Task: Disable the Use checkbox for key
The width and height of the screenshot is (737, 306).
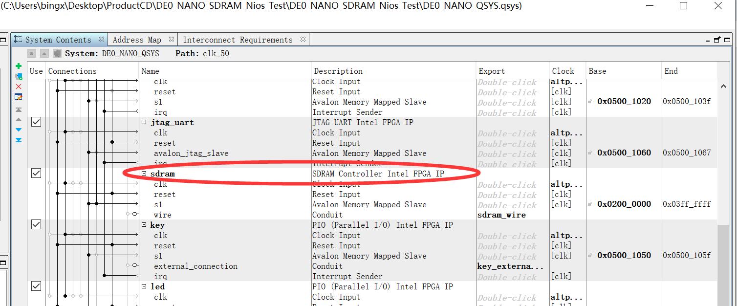Action: coord(36,224)
